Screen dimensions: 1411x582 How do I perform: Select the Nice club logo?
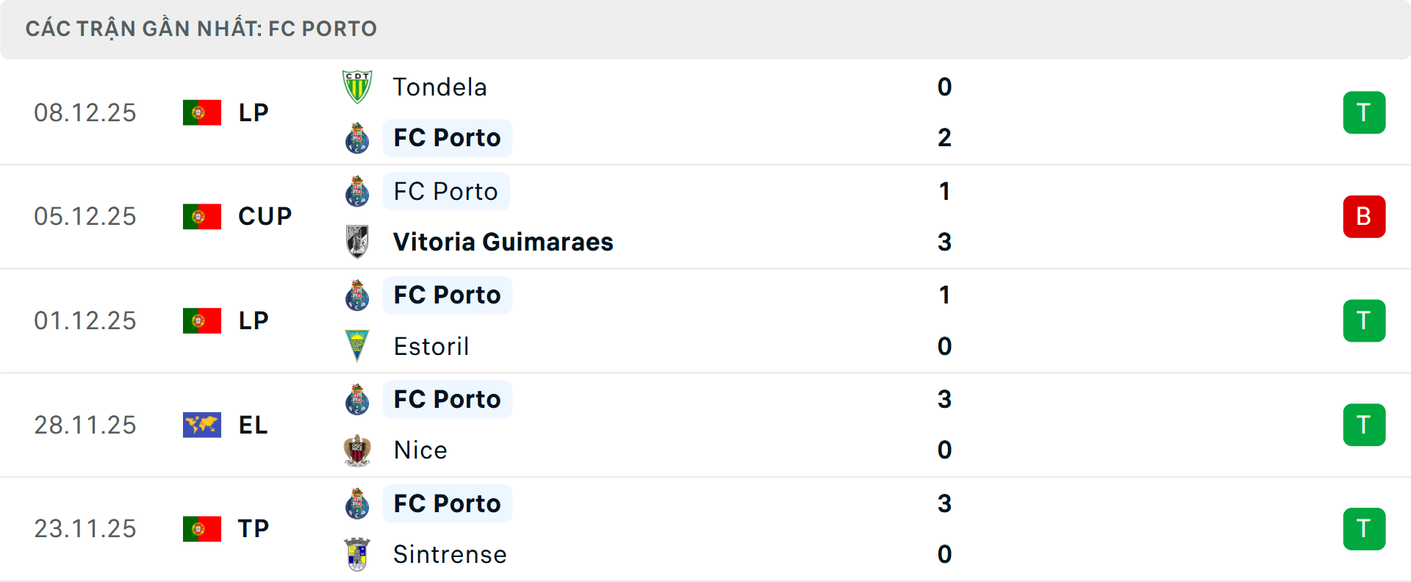pos(357,450)
